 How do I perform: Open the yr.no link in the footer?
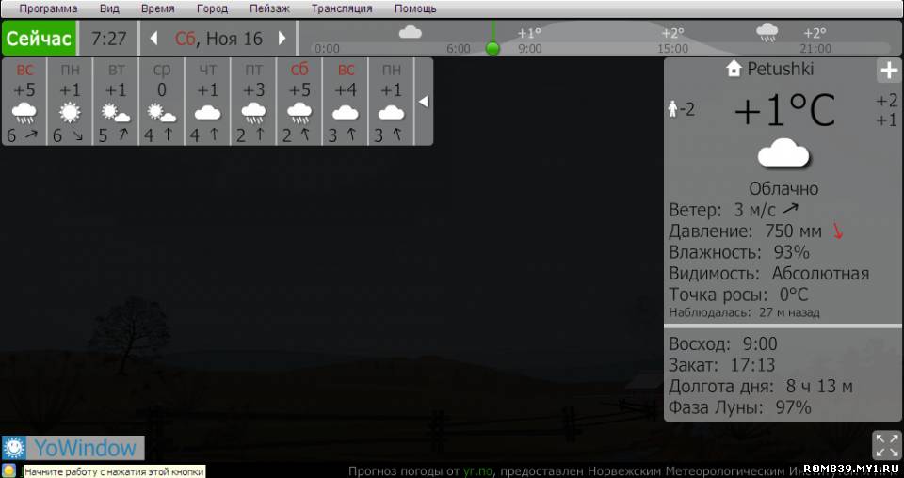tap(471, 470)
